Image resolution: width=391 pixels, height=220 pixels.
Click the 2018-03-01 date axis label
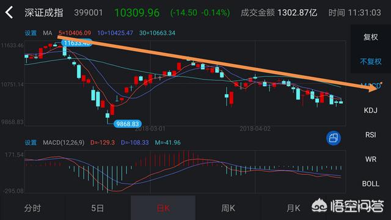pos(150,129)
